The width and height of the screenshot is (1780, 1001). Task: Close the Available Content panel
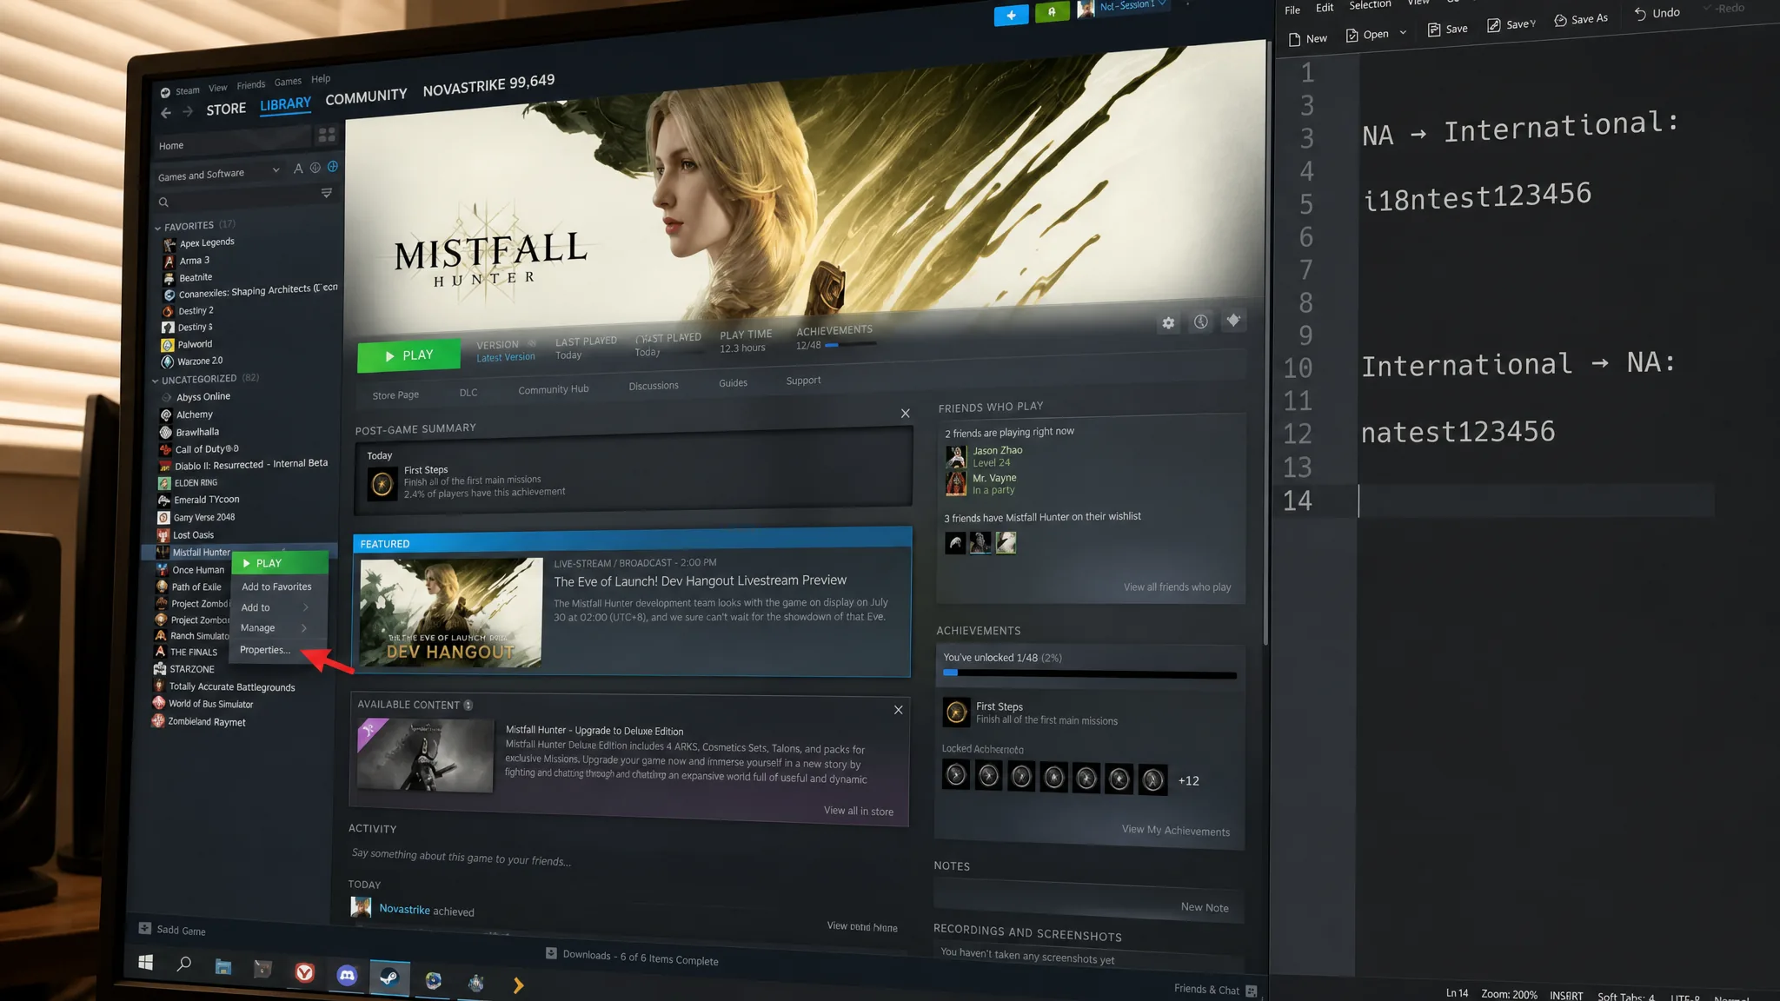point(899,710)
